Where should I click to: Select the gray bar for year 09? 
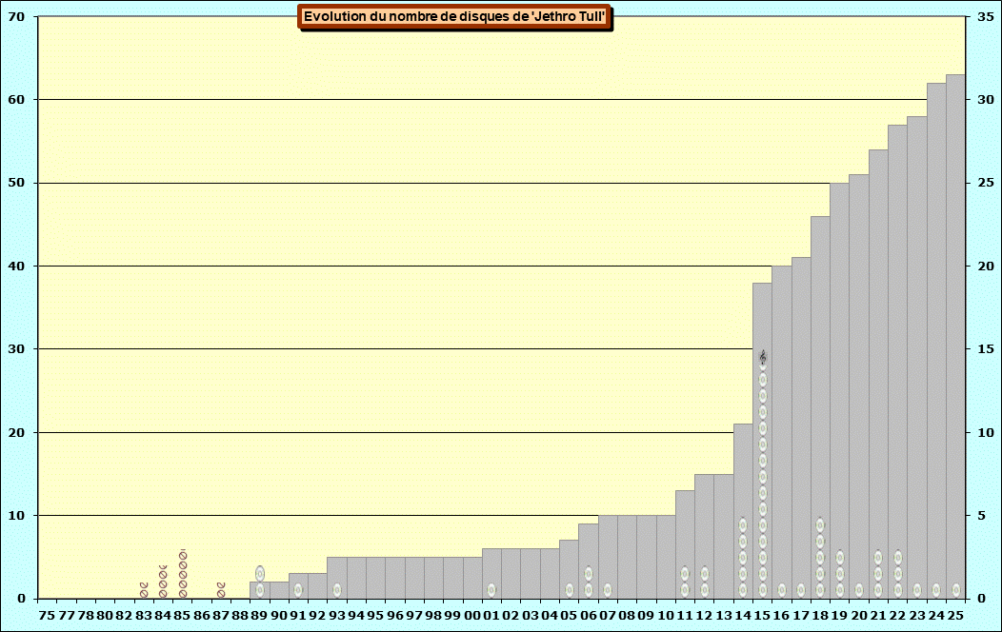click(646, 557)
